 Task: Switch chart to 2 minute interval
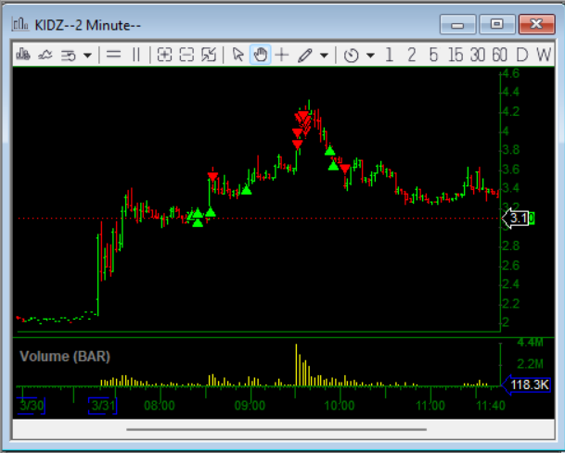pos(412,55)
